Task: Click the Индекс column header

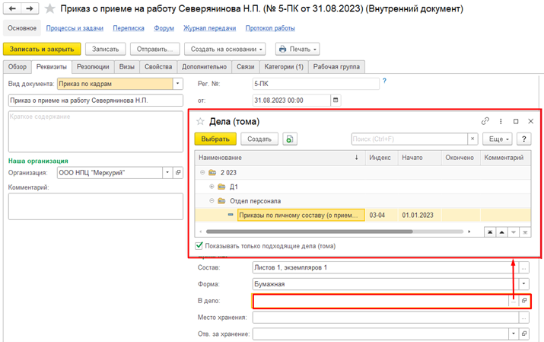Action: tap(382, 158)
